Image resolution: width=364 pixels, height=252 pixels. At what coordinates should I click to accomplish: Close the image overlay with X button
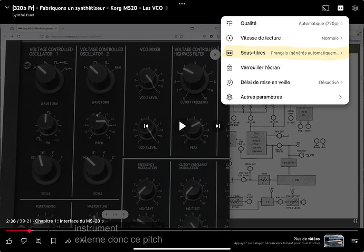pos(215,55)
